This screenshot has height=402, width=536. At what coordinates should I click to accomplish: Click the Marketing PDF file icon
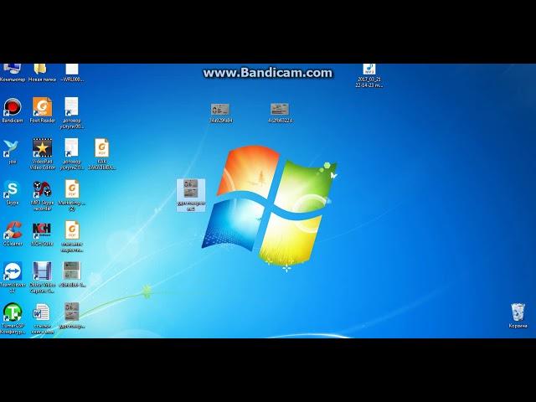point(72,195)
